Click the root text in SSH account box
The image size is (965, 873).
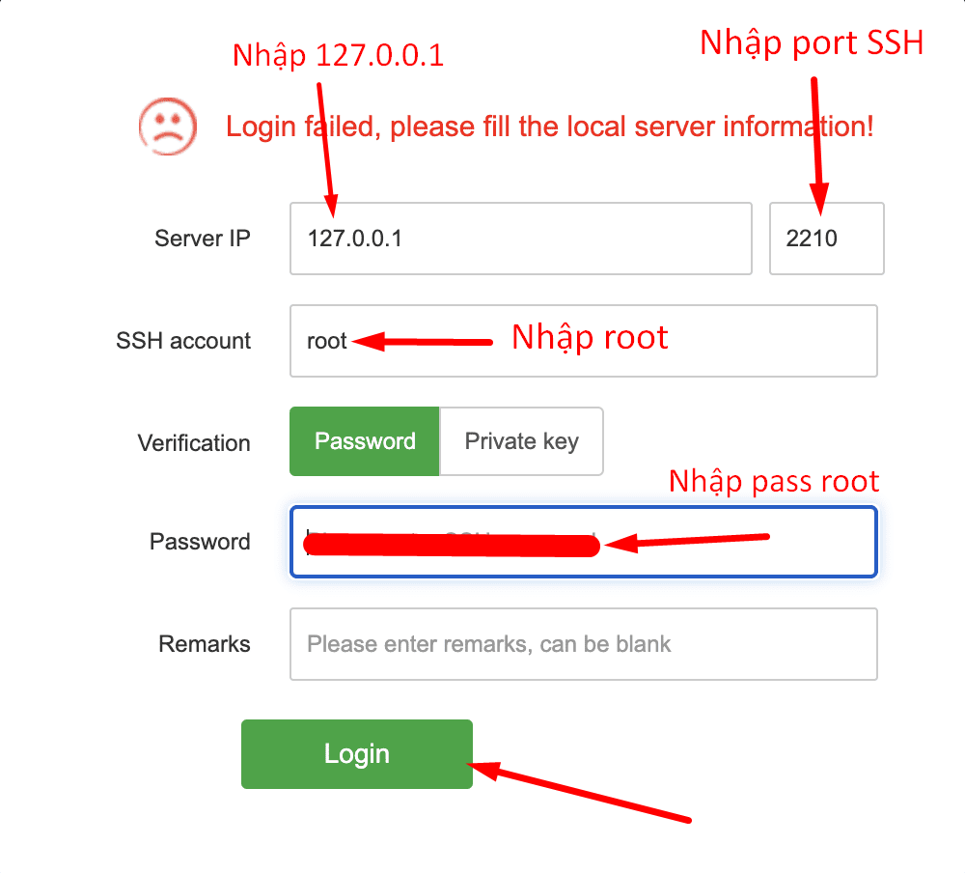[326, 340]
